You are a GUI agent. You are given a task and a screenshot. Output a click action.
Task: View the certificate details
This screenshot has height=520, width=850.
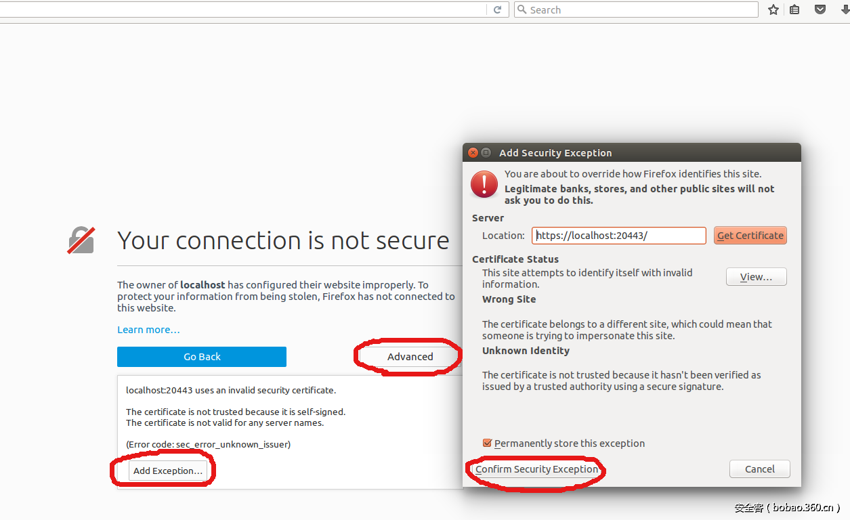(756, 277)
